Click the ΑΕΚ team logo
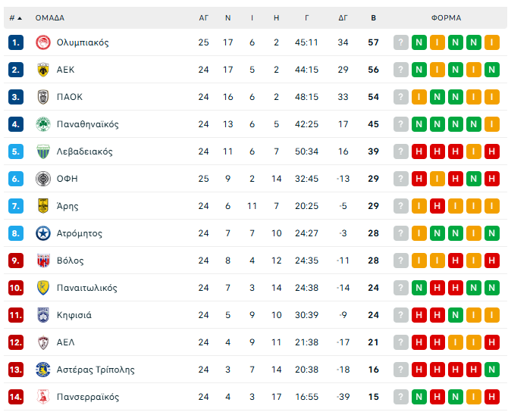This screenshot has height=412, width=508. pyautogui.click(x=42, y=70)
